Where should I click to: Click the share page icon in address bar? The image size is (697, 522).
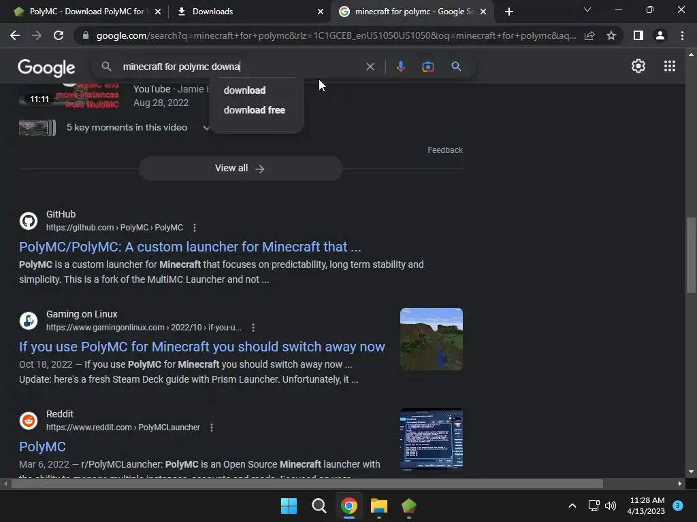click(589, 35)
